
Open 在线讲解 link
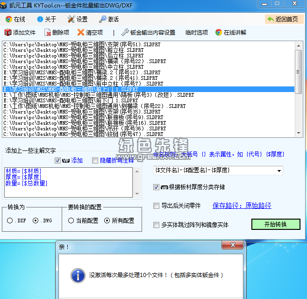[231, 33]
